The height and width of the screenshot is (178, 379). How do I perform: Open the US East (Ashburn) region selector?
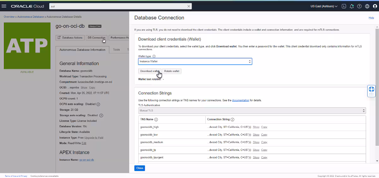coord(324,6)
